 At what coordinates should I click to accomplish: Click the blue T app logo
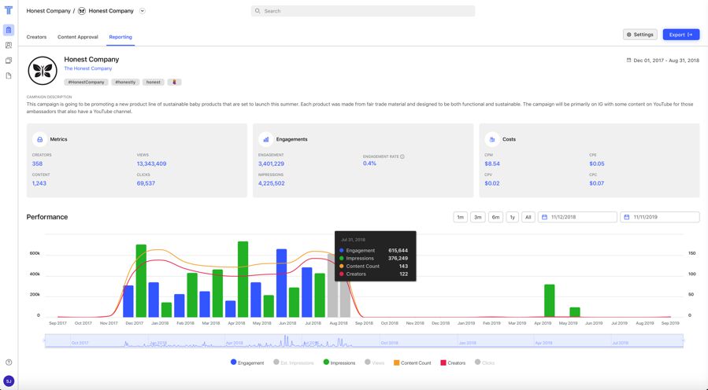(x=9, y=10)
